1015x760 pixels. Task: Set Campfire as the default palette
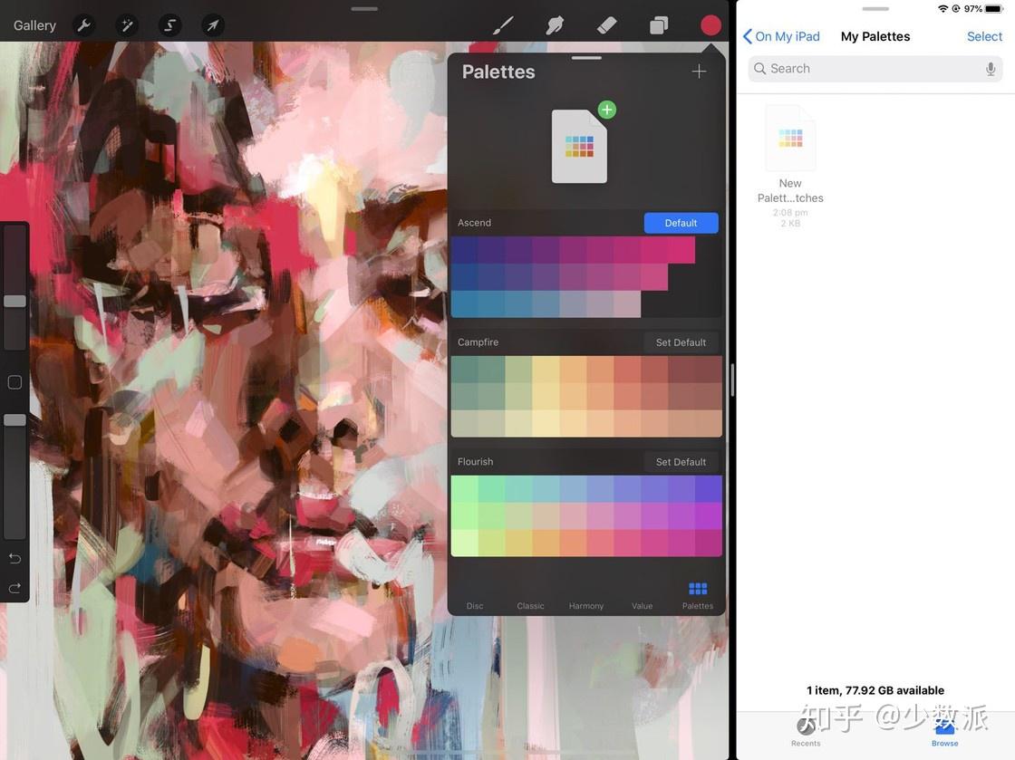681,342
